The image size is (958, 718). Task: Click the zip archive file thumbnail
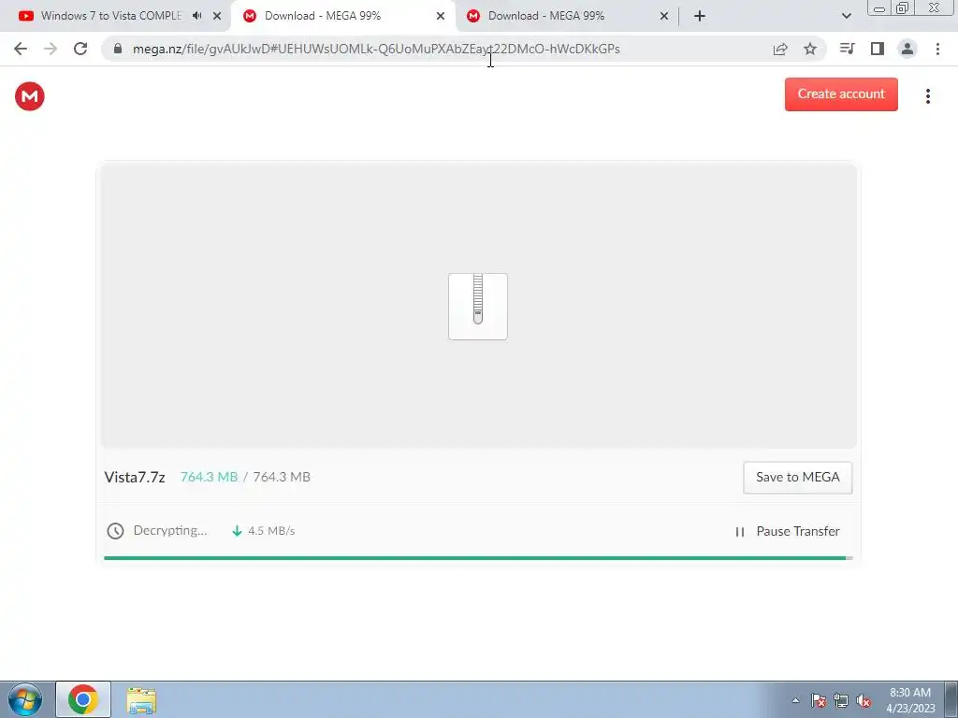point(478,306)
